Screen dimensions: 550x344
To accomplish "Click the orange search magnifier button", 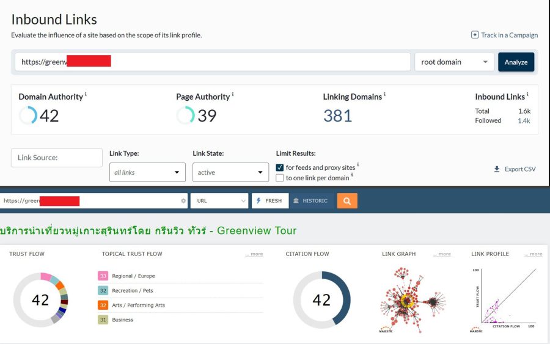I will pos(347,201).
